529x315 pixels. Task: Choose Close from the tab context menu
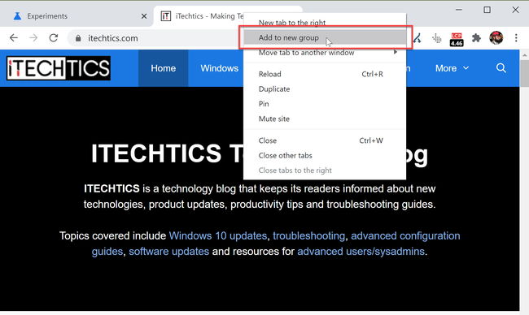click(325, 140)
